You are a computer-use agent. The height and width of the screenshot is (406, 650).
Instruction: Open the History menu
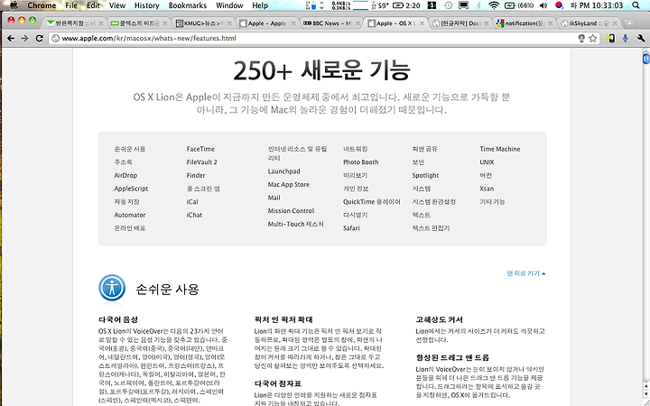[147, 5]
